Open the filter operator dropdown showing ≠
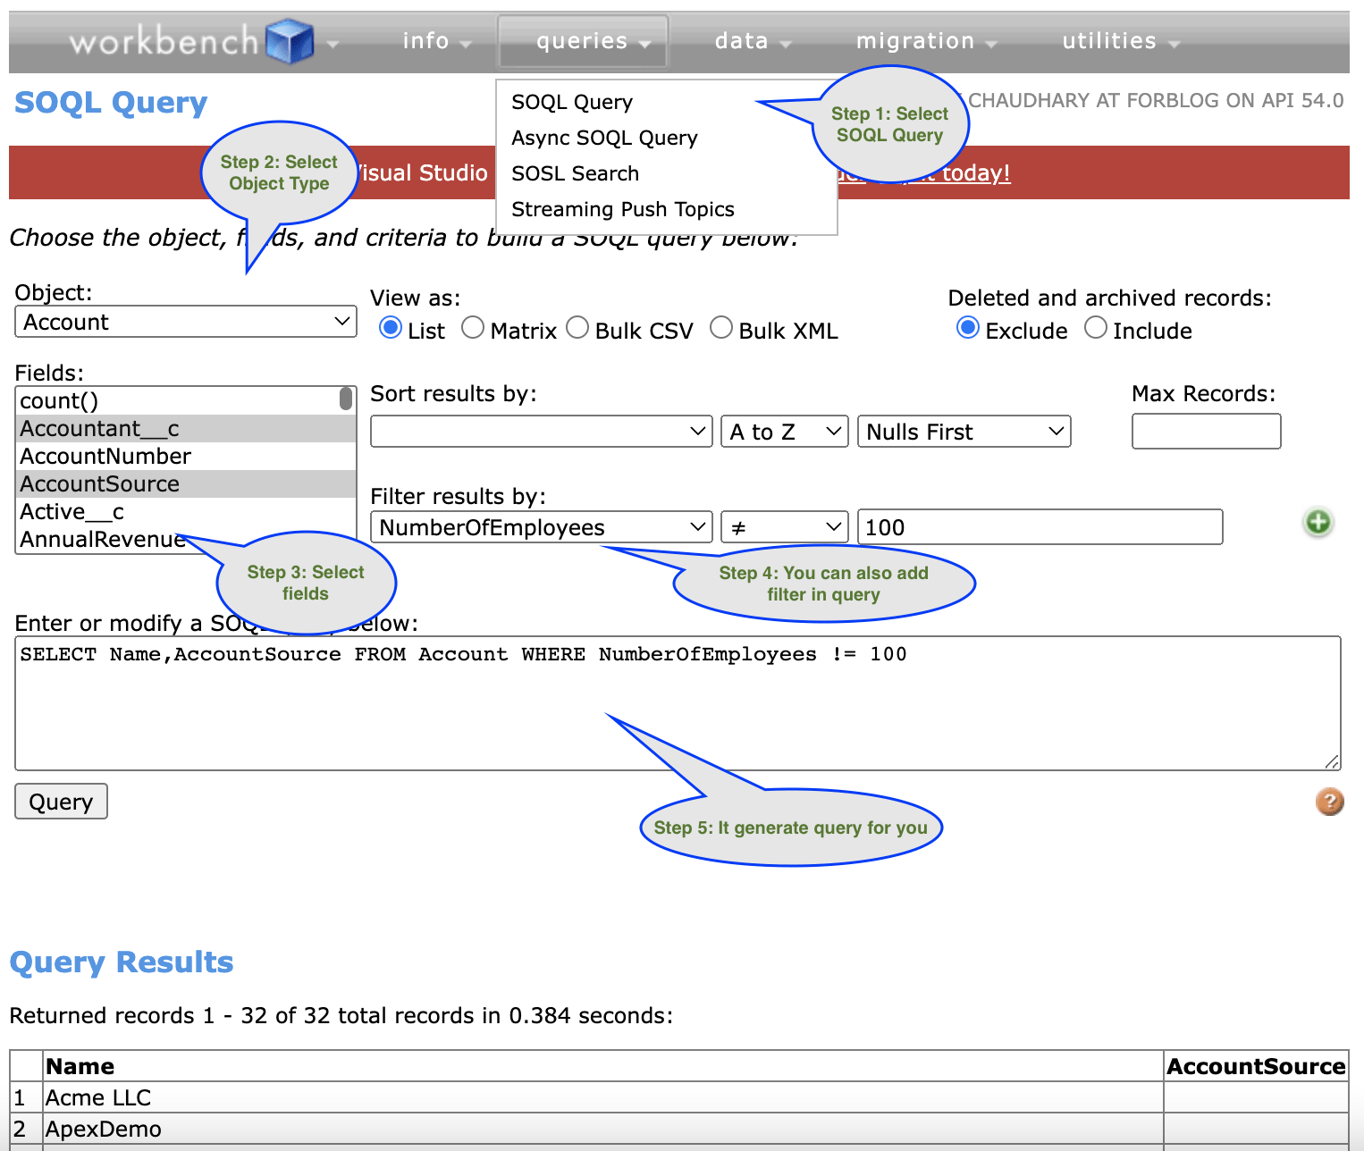Image resolution: width=1364 pixels, height=1151 pixels. [785, 527]
